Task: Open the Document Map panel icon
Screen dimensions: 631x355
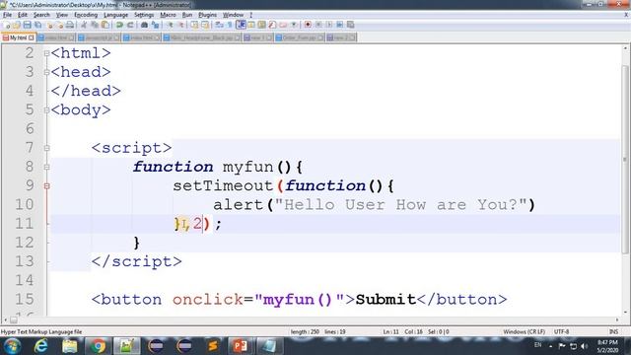Action: click(261, 25)
